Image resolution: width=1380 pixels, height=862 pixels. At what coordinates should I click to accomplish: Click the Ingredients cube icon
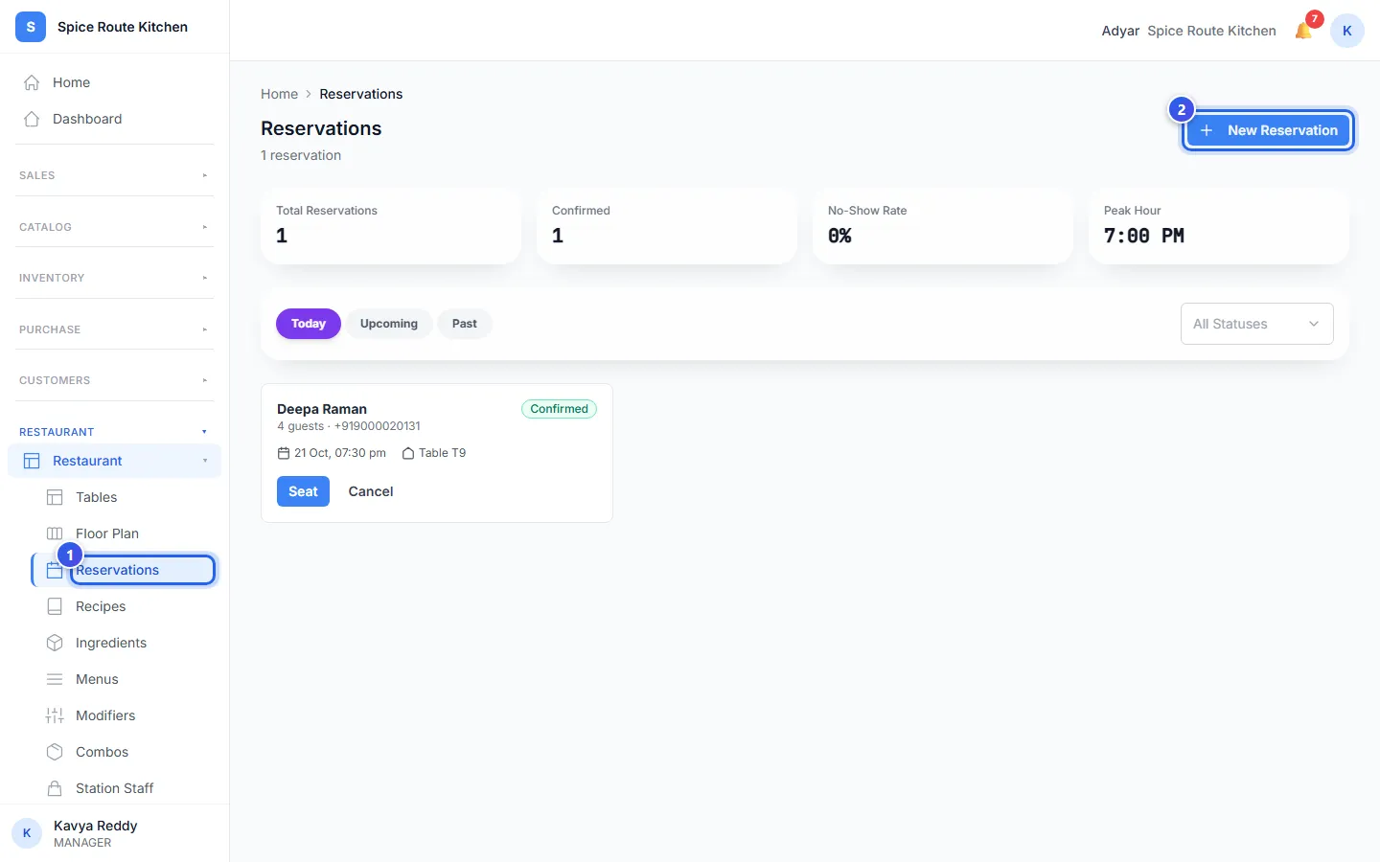coord(55,643)
